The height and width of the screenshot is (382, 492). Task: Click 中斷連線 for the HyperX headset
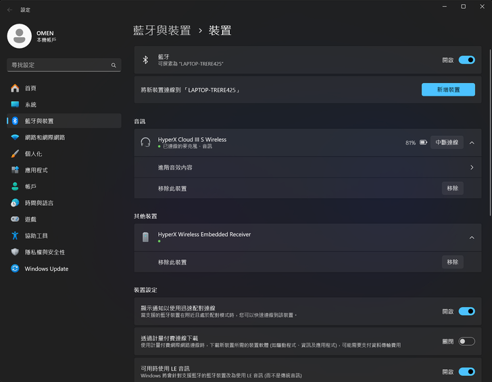click(x=446, y=142)
